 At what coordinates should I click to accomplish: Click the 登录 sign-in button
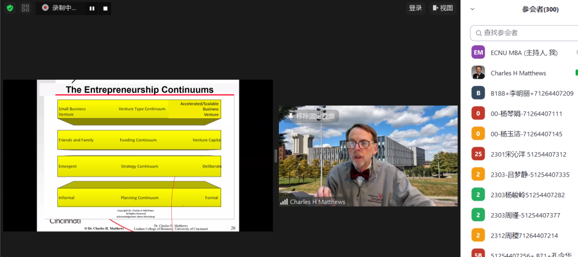point(415,8)
